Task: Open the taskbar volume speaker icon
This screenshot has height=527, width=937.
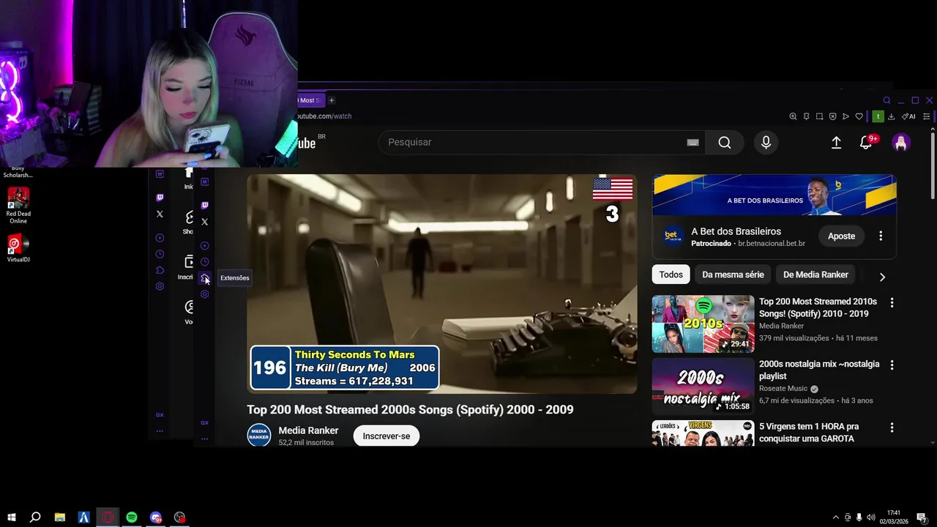Action: [870, 517]
